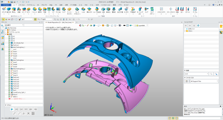223x120 pixels.
Task: Toggle the Move1 checkbox
Action: (9, 94)
